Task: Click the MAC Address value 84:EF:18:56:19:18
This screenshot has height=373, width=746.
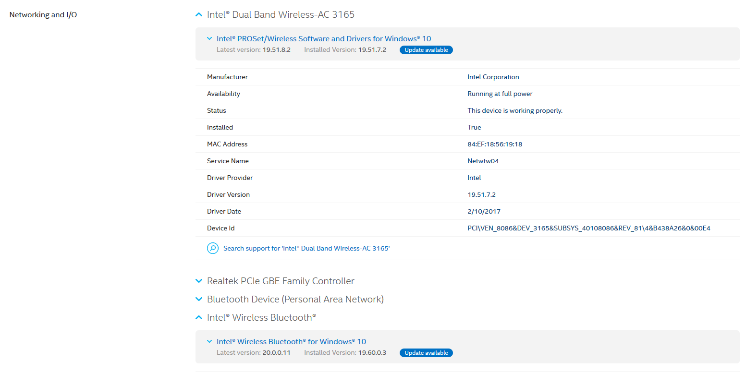Action: coord(495,144)
